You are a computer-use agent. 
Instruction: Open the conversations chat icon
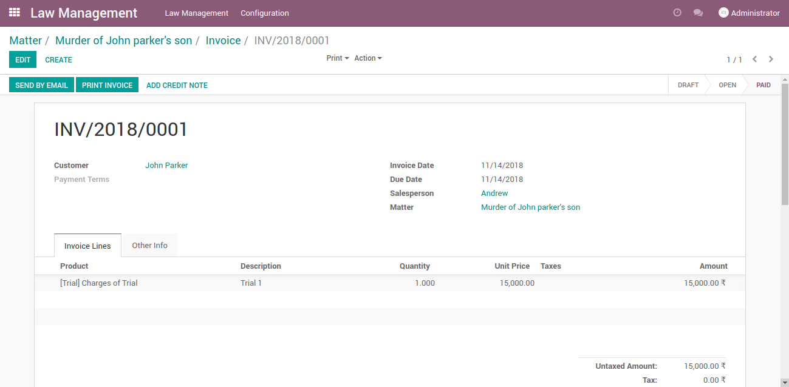[698, 13]
